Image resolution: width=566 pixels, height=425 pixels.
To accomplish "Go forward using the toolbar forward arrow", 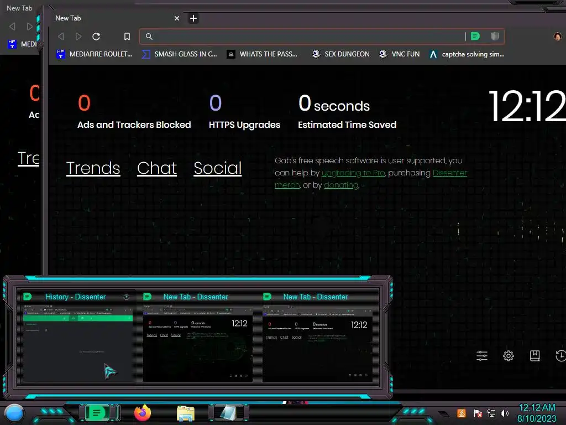I will pyautogui.click(x=78, y=37).
